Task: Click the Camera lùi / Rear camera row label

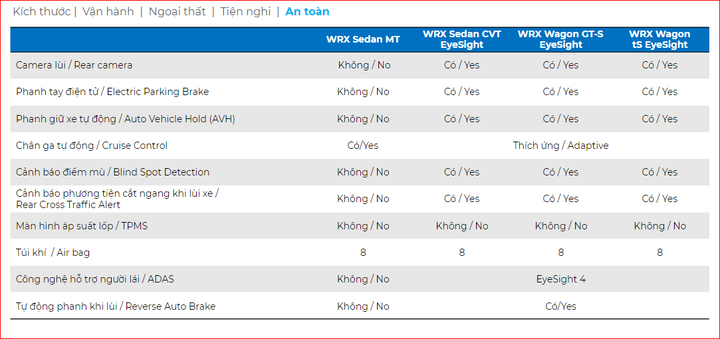Action: [x=74, y=65]
